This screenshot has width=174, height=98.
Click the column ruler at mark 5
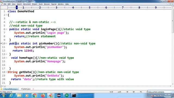pos(89,7)
